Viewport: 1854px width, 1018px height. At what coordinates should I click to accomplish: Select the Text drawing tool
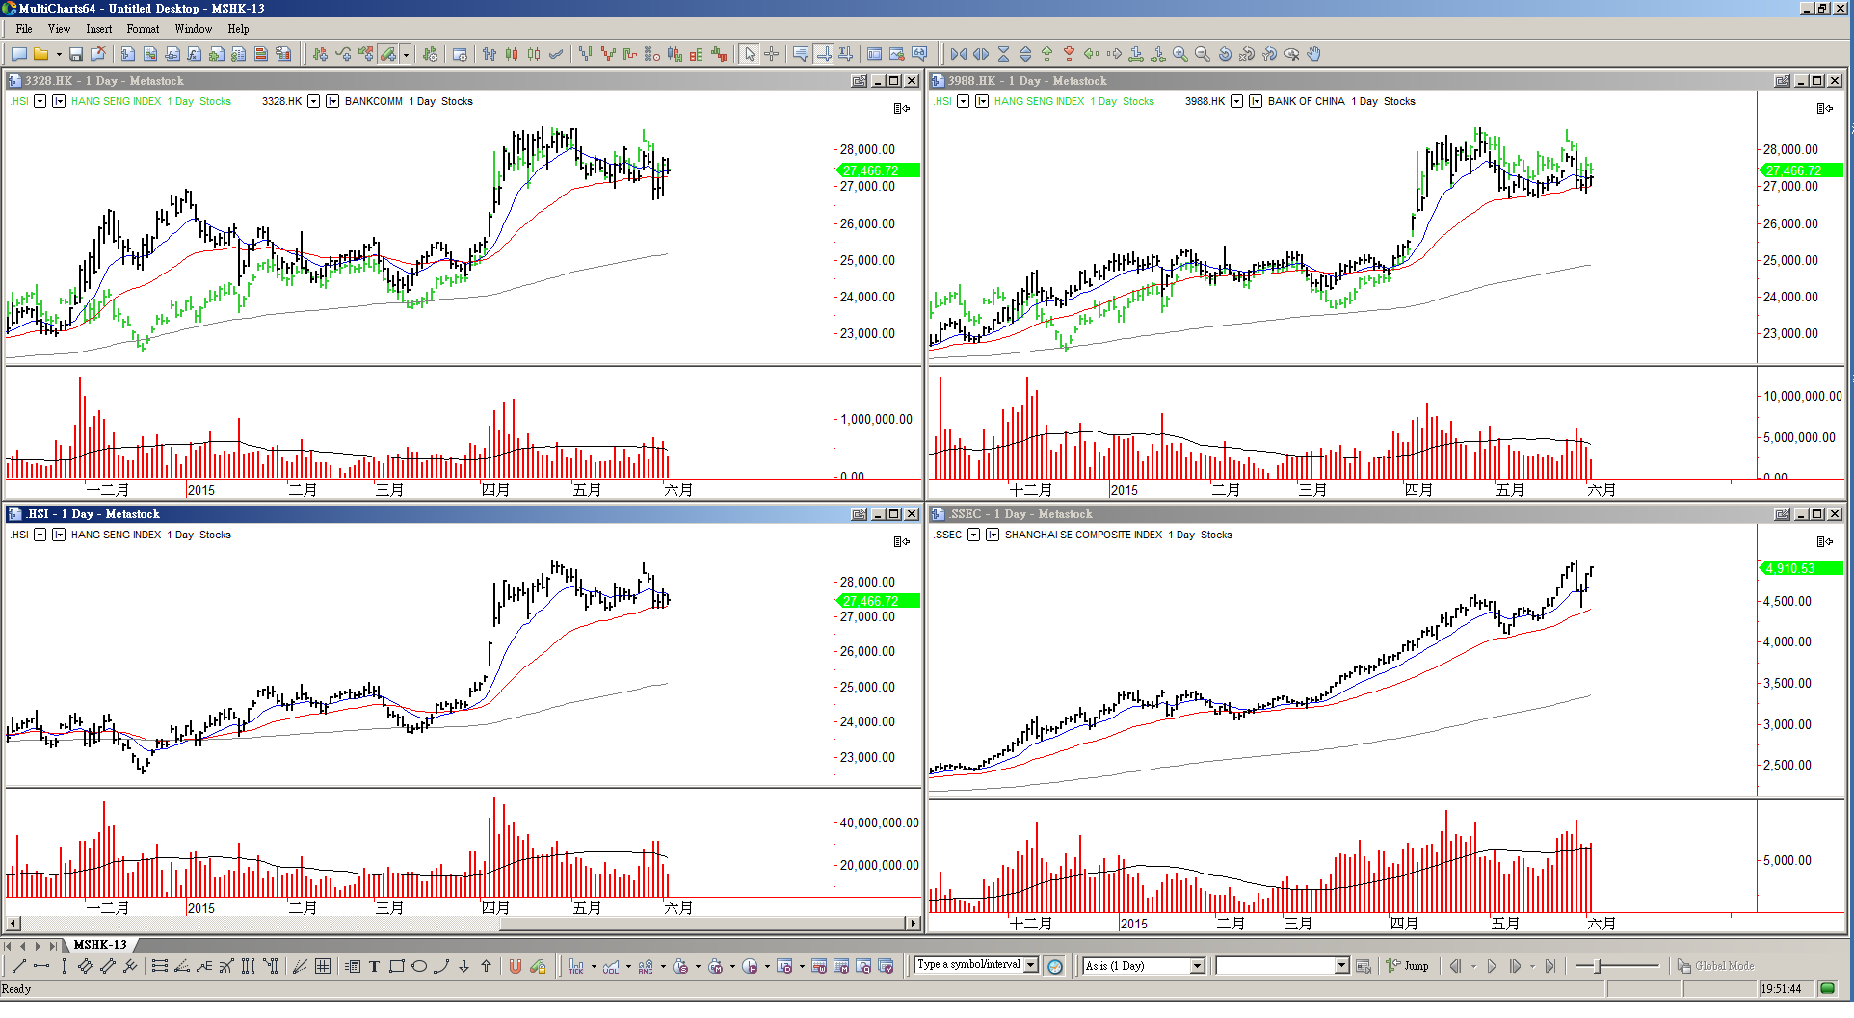[x=374, y=967]
